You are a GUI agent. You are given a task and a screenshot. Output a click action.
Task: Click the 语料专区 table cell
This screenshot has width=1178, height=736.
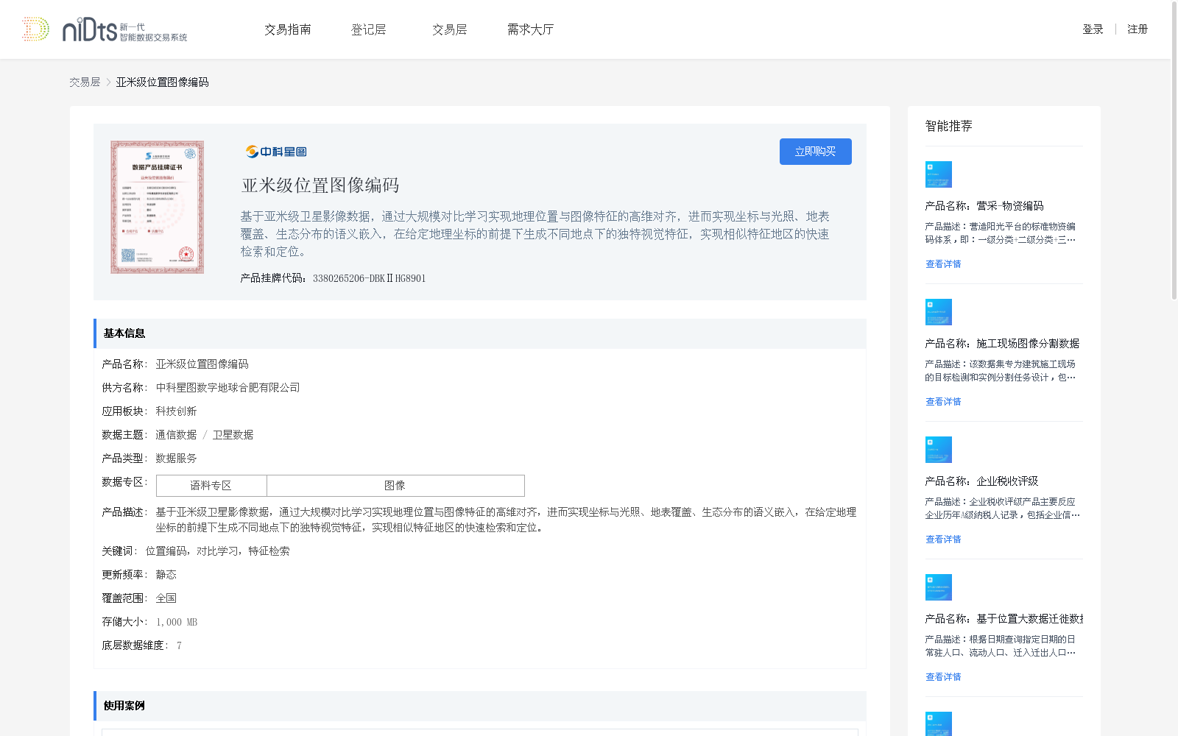click(x=211, y=486)
